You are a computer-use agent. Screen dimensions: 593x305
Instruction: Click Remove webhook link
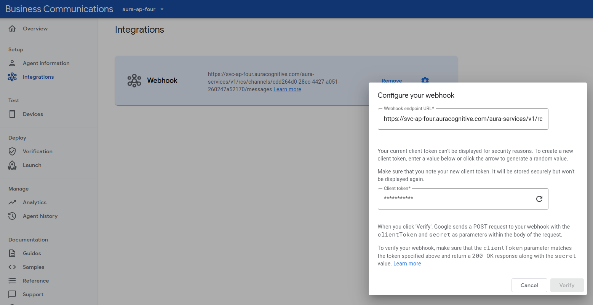[x=392, y=81]
